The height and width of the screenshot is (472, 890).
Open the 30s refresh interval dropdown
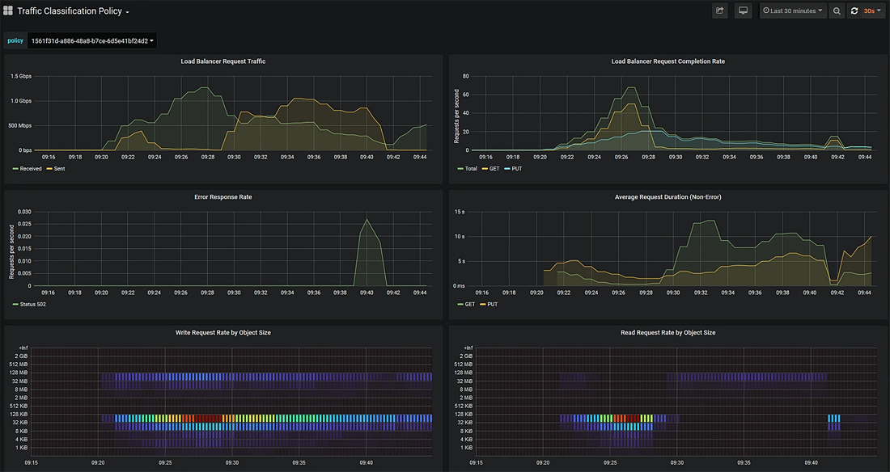tap(873, 11)
